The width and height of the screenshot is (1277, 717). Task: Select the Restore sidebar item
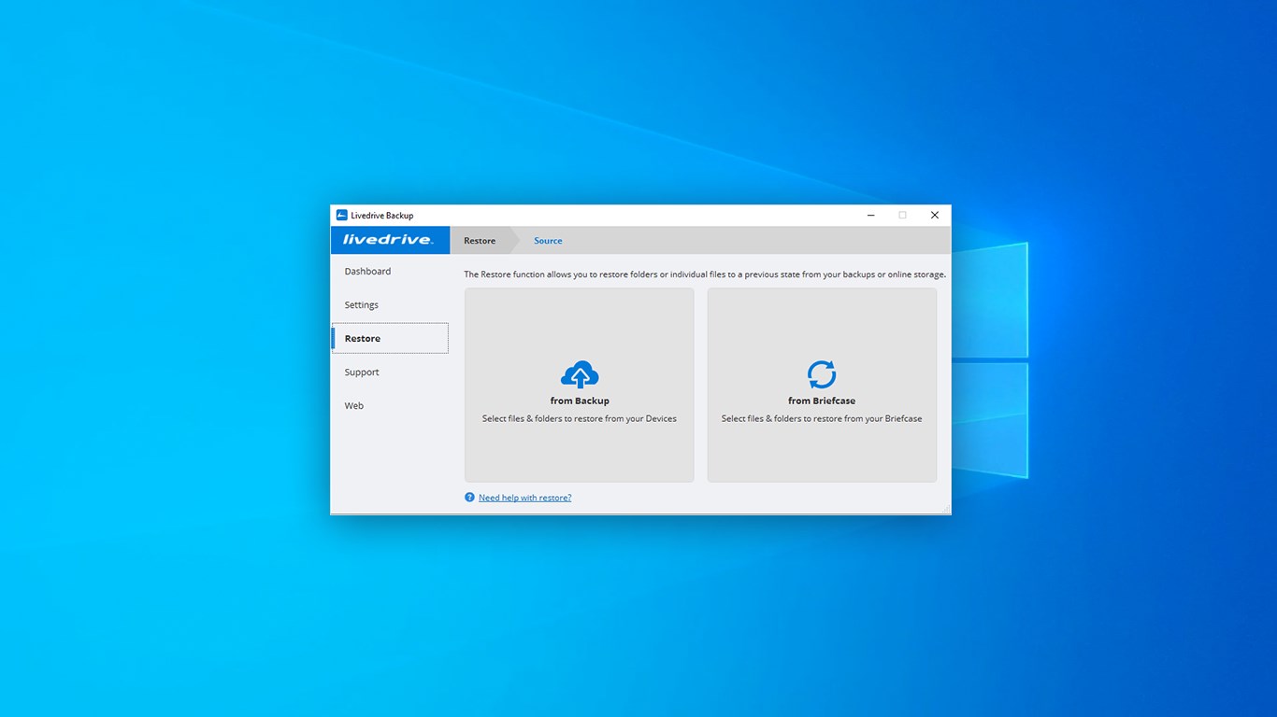[x=390, y=338]
